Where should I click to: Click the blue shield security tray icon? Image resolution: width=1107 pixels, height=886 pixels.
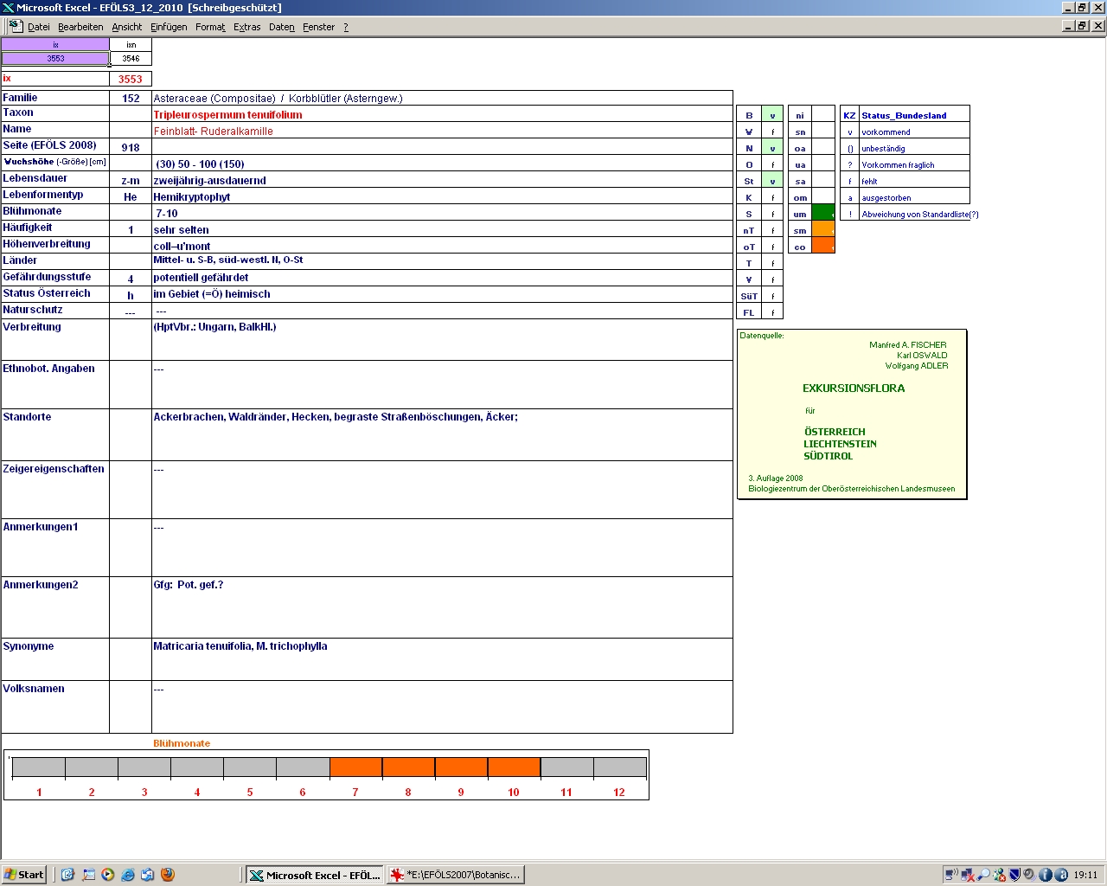[1014, 875]
